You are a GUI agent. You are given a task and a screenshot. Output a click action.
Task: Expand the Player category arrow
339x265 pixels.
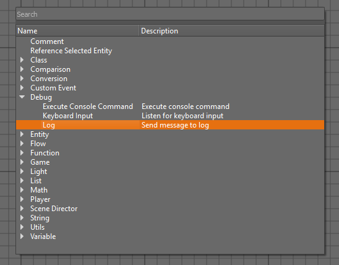22,199
